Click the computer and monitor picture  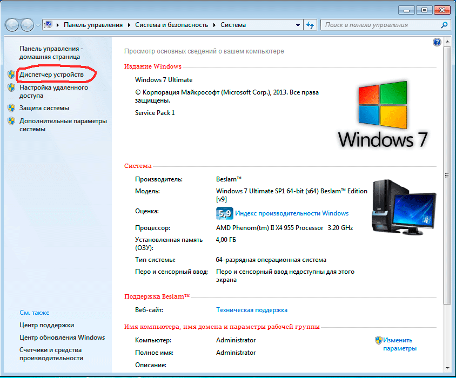[404, 207]
